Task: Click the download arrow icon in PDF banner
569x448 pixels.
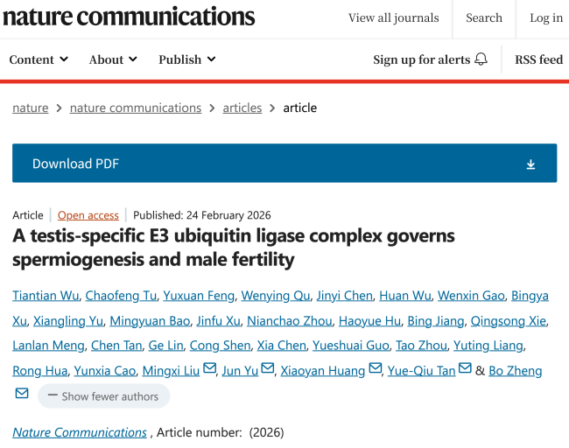Action: pyautogui.click(x=530, y=164)
